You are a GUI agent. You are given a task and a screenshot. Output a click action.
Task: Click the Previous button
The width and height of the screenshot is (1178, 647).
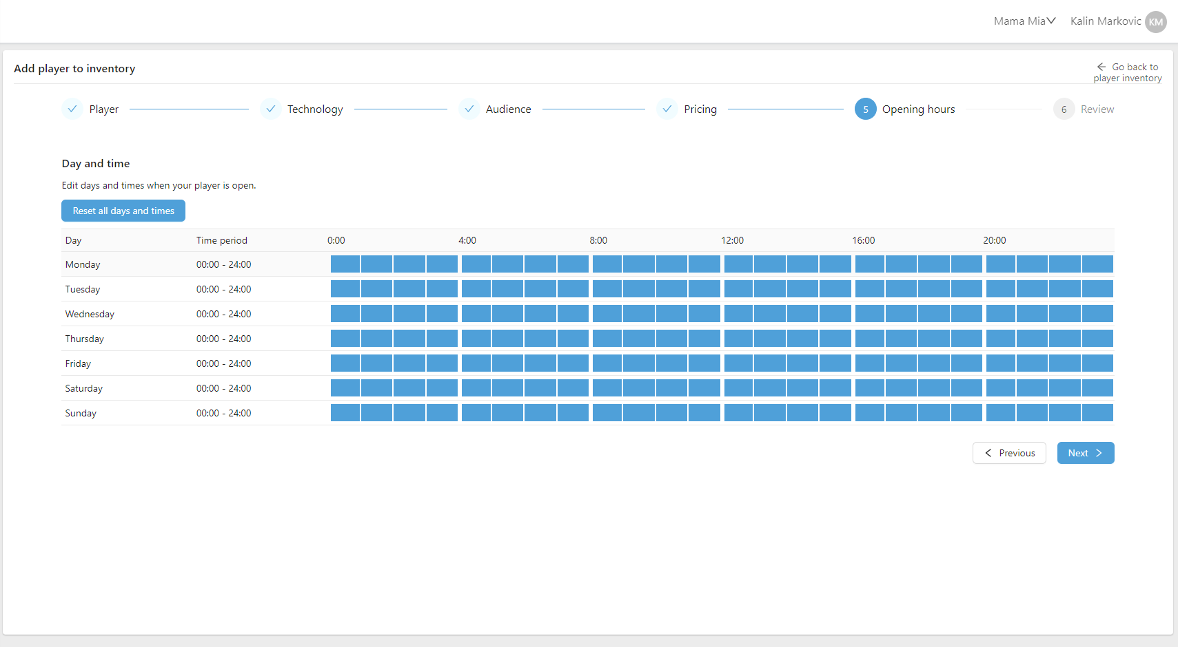coord(1009,453)
